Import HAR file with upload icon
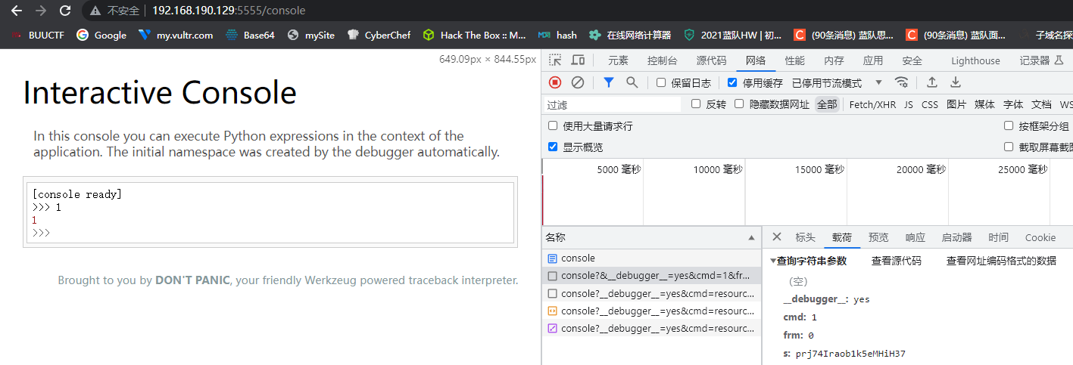 click(932, 82)
